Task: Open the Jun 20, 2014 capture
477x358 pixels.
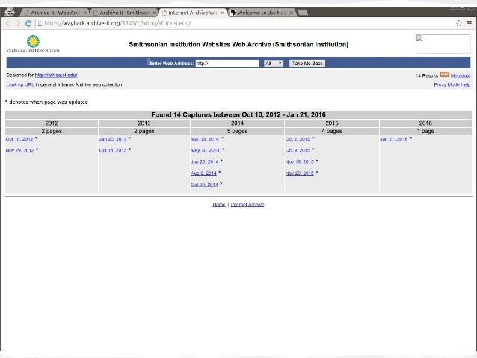Action: pos(205,161)
